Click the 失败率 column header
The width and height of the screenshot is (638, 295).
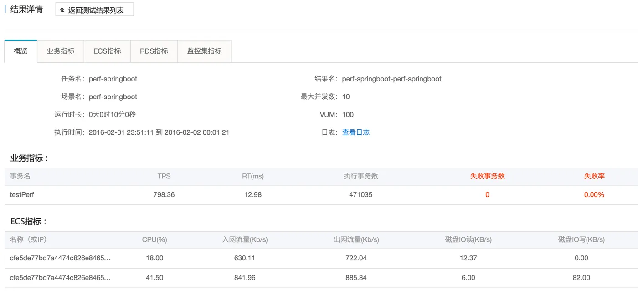tap(594, 176)
